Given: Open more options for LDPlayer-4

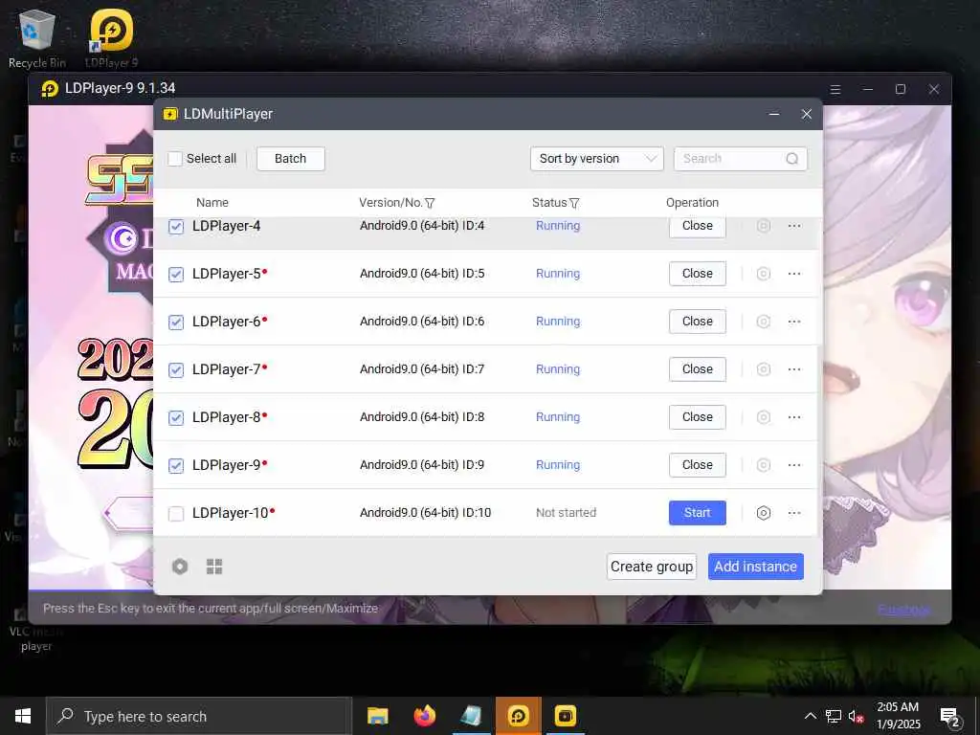Looking at the screenshot, I should click(794, 226).
